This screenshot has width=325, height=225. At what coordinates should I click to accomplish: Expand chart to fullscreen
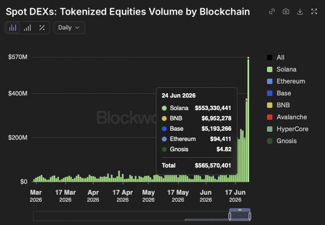(314, 11)
